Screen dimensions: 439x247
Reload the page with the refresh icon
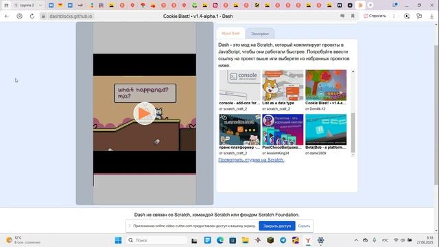(32, 16)
